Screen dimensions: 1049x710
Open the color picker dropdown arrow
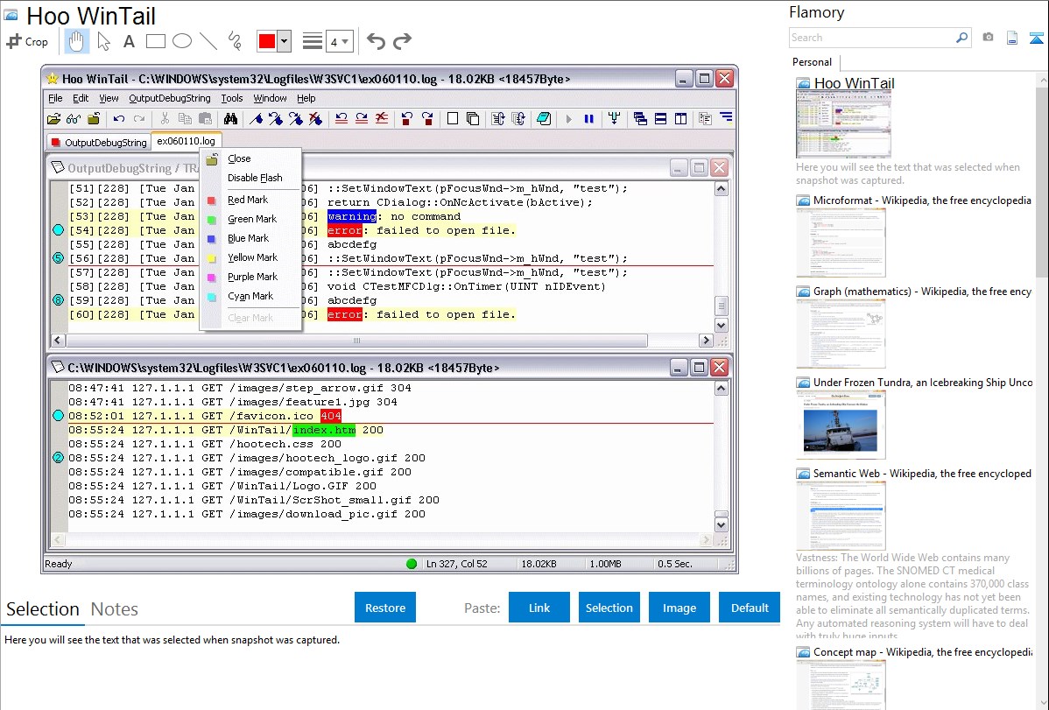click(x=284, y=41)
